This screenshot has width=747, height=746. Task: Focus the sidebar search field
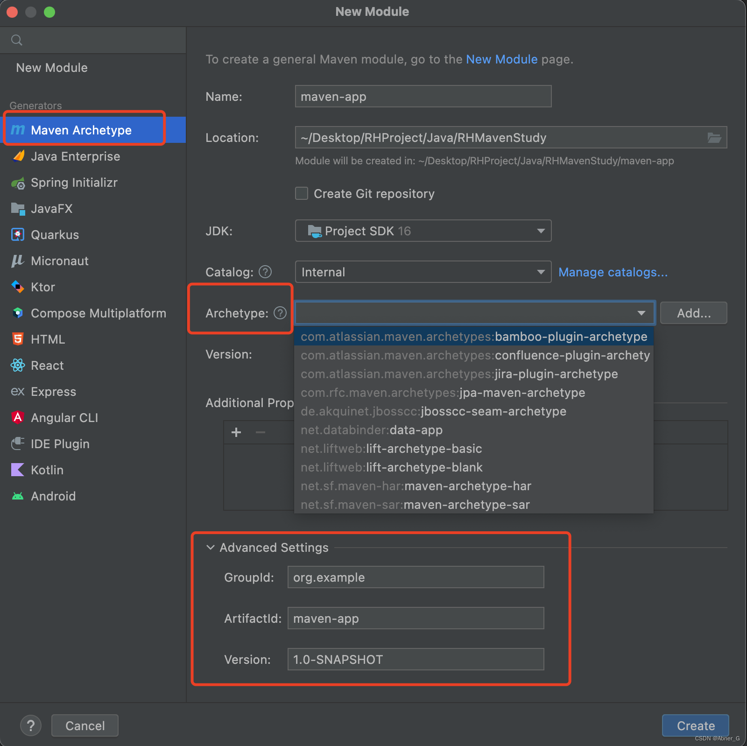point(93,40)
